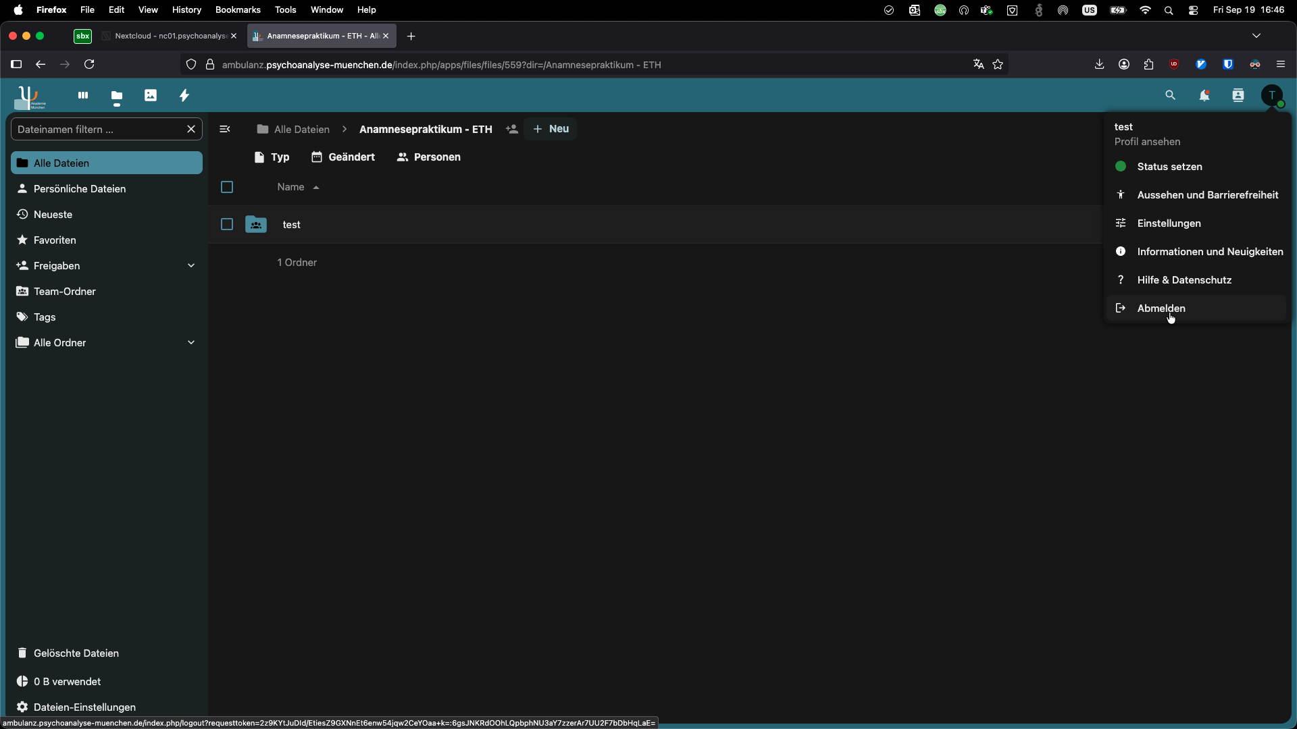This screenshot has height=729, width=1297.
Task: Open the Photos app icon
Action: click(151, 96)
